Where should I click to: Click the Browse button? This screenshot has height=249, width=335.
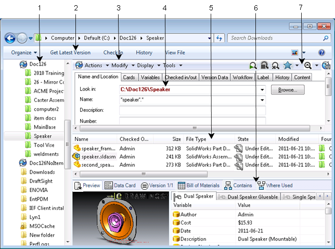[x=287, y=89]
